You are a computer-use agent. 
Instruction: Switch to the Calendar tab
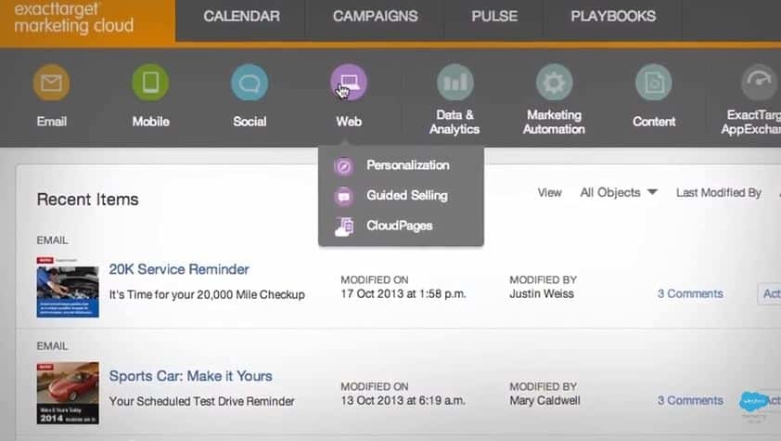(242, 17)
